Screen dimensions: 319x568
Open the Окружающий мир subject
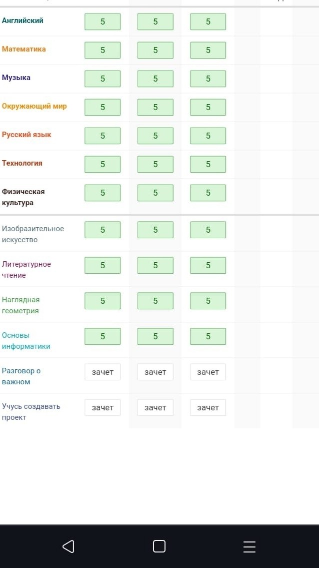(35, 106)
